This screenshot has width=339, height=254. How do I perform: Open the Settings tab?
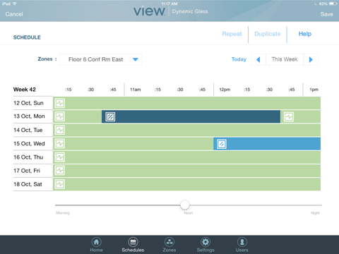pyautogui.click(x=206, y=245)
